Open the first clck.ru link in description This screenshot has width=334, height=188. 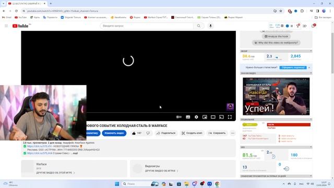(x=40, y=146)
